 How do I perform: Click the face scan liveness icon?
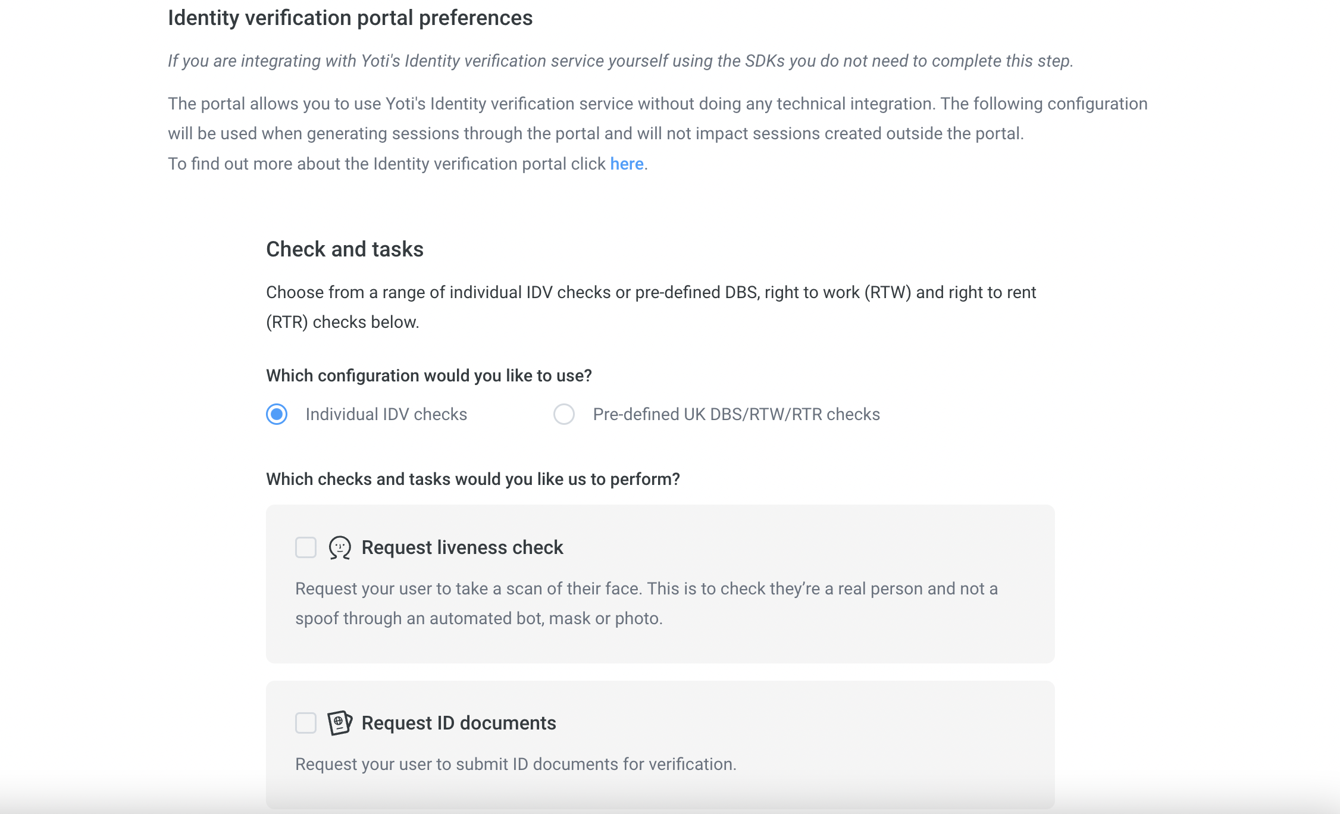(x=340, y=547)
